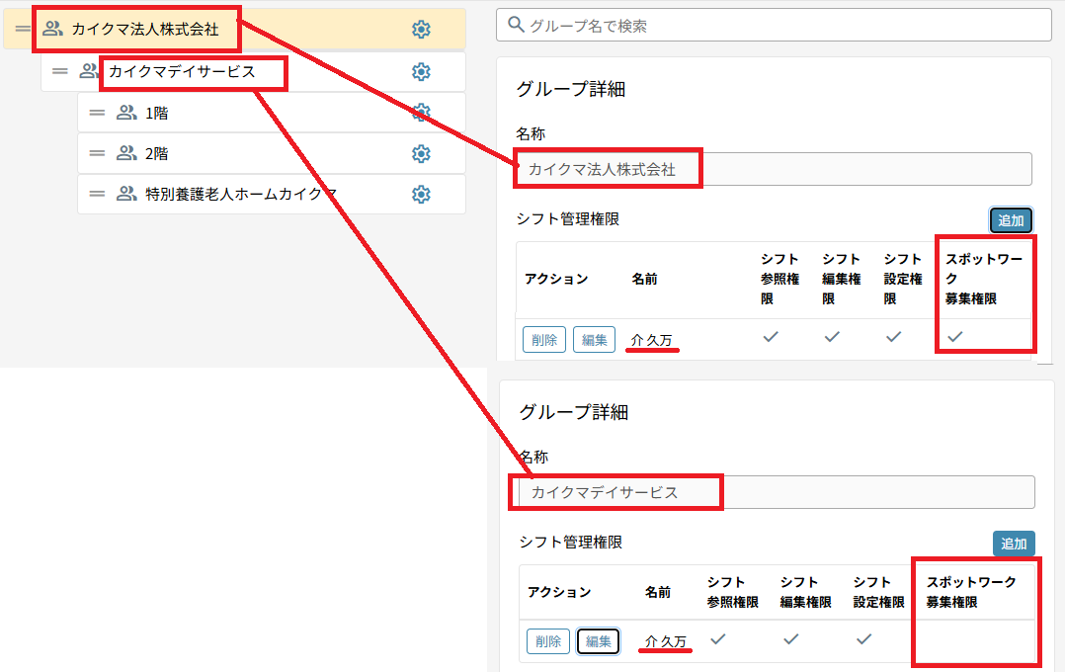Viewport: 1065px width, 672px height.
Task: Open settings gear for 1階 group
Action: [x=421, y=112]
